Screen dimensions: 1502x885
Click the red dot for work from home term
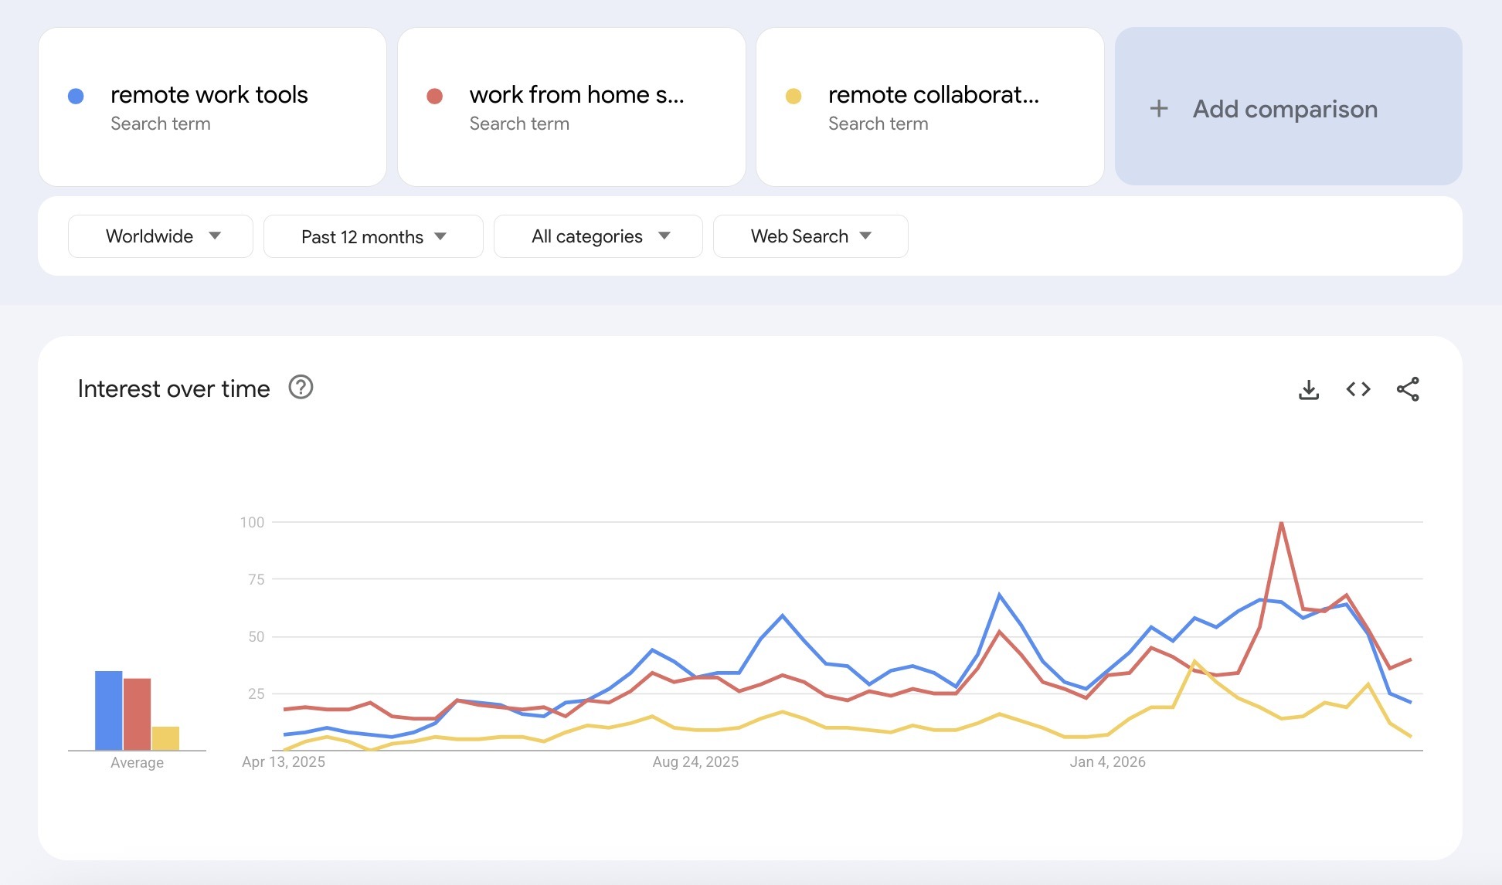point(434,93)
